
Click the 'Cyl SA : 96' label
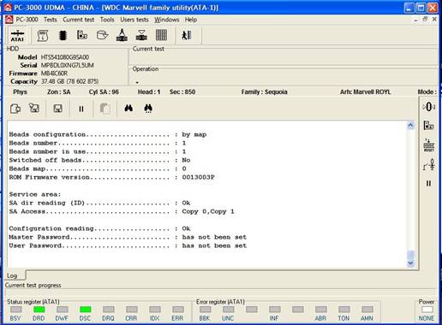coord(104,92)
